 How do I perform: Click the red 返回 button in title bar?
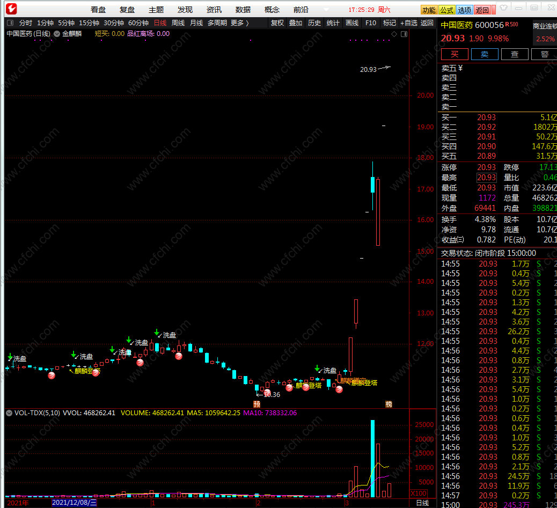point(482,10)
